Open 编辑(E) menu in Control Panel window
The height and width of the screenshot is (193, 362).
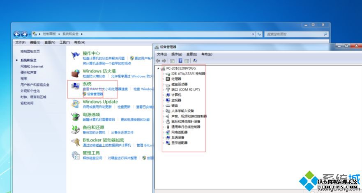pyautogui.click(x=35, y=42)
